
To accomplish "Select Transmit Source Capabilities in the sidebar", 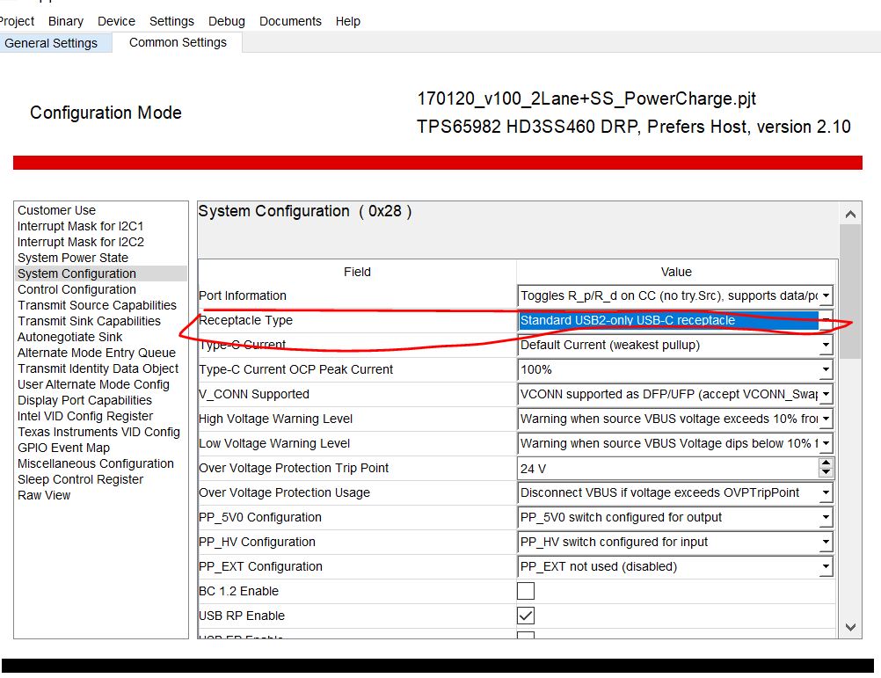I will coord(97,305).
